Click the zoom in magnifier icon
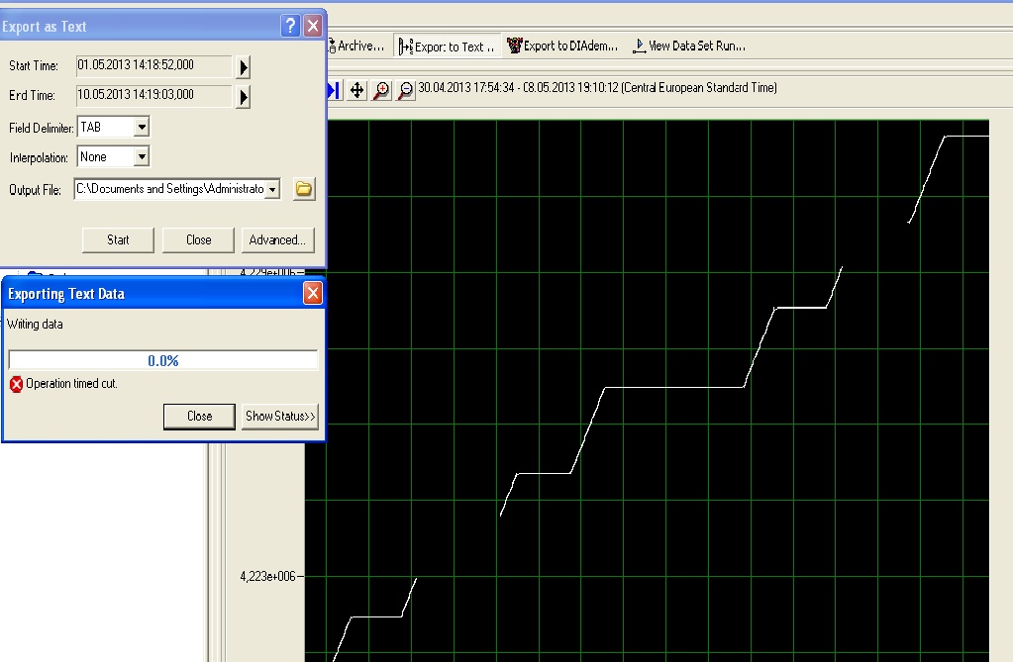The image size is (1013, 662). [x=381, y=90]
